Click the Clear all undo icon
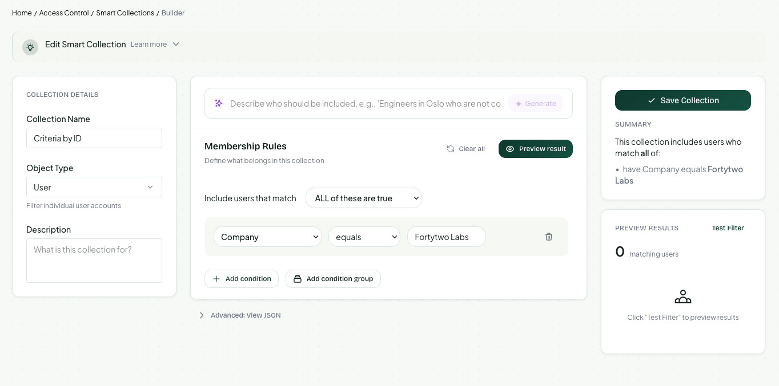 (x=451, y=148)
